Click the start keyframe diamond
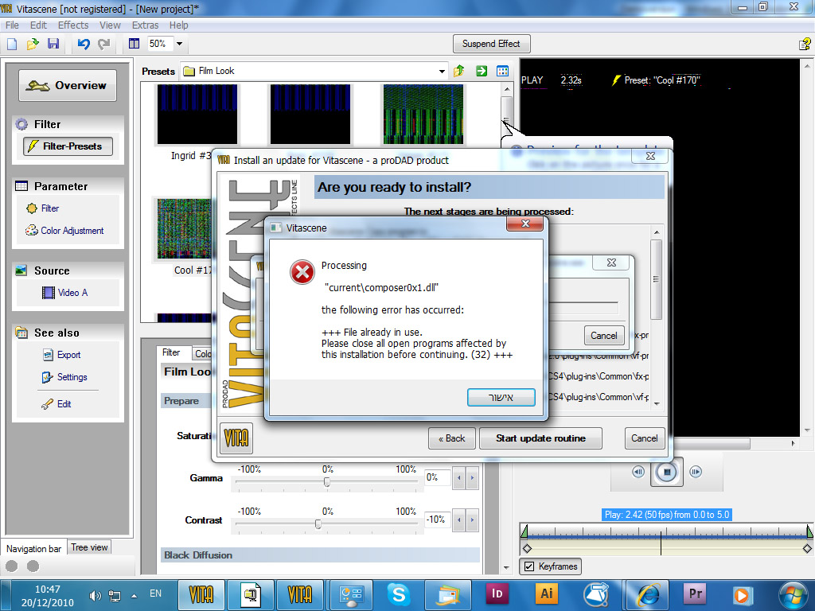Viewport: 815px width, 611px height. click(527, 548)
